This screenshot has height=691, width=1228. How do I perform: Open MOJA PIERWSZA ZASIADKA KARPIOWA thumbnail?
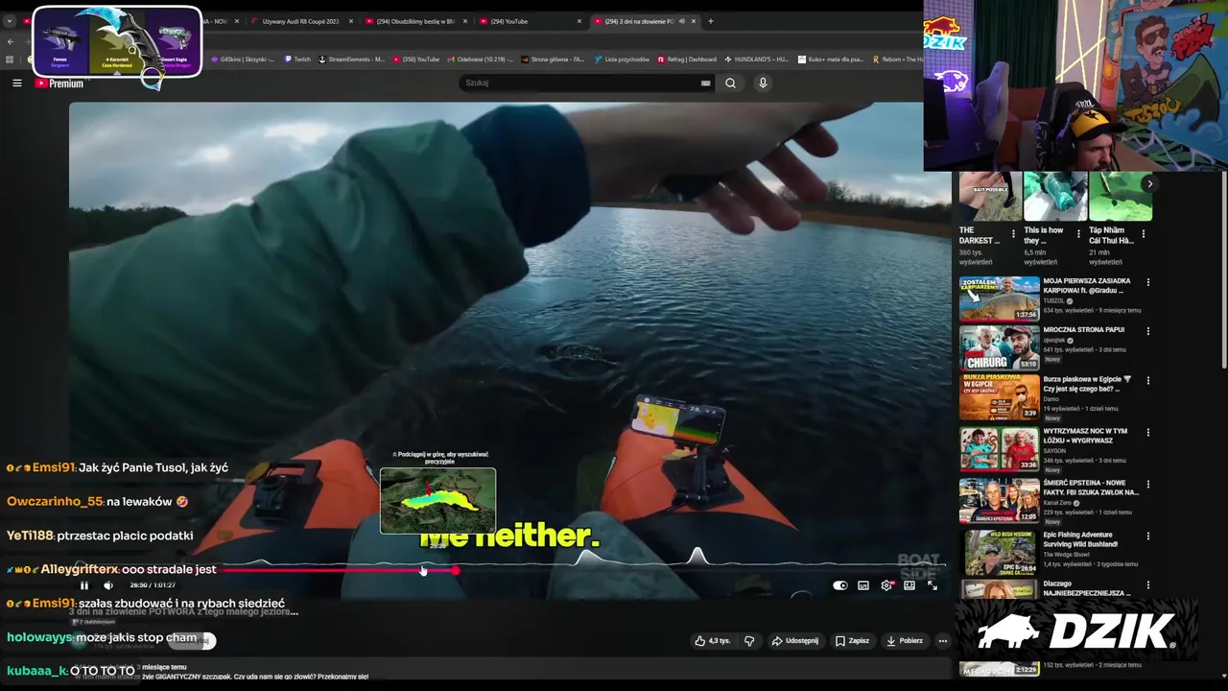pos(1000,298)
